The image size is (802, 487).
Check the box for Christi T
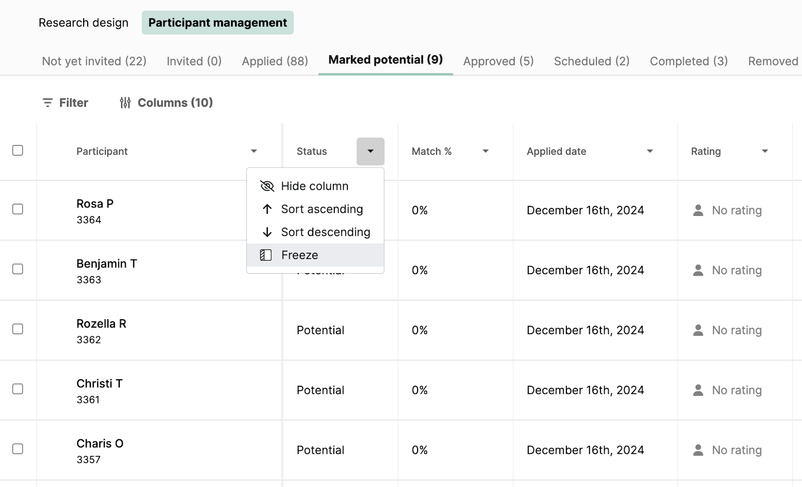click(18, 389)
